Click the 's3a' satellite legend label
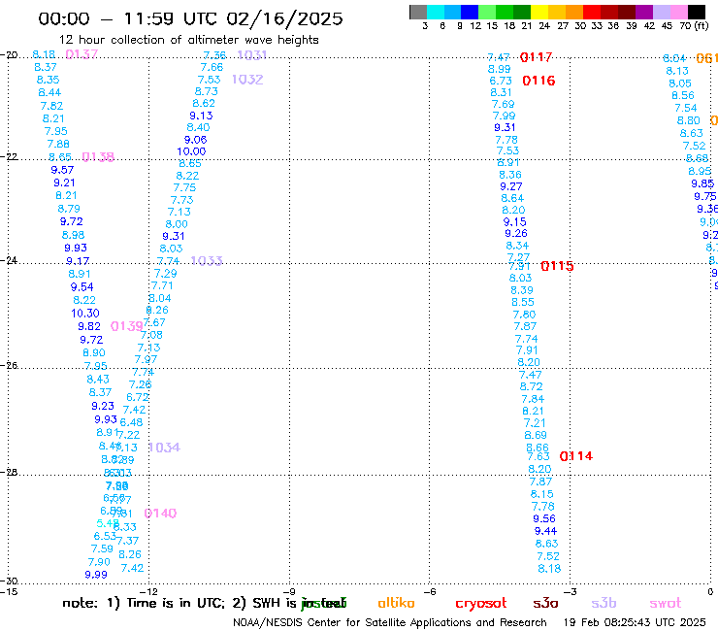 545,603
